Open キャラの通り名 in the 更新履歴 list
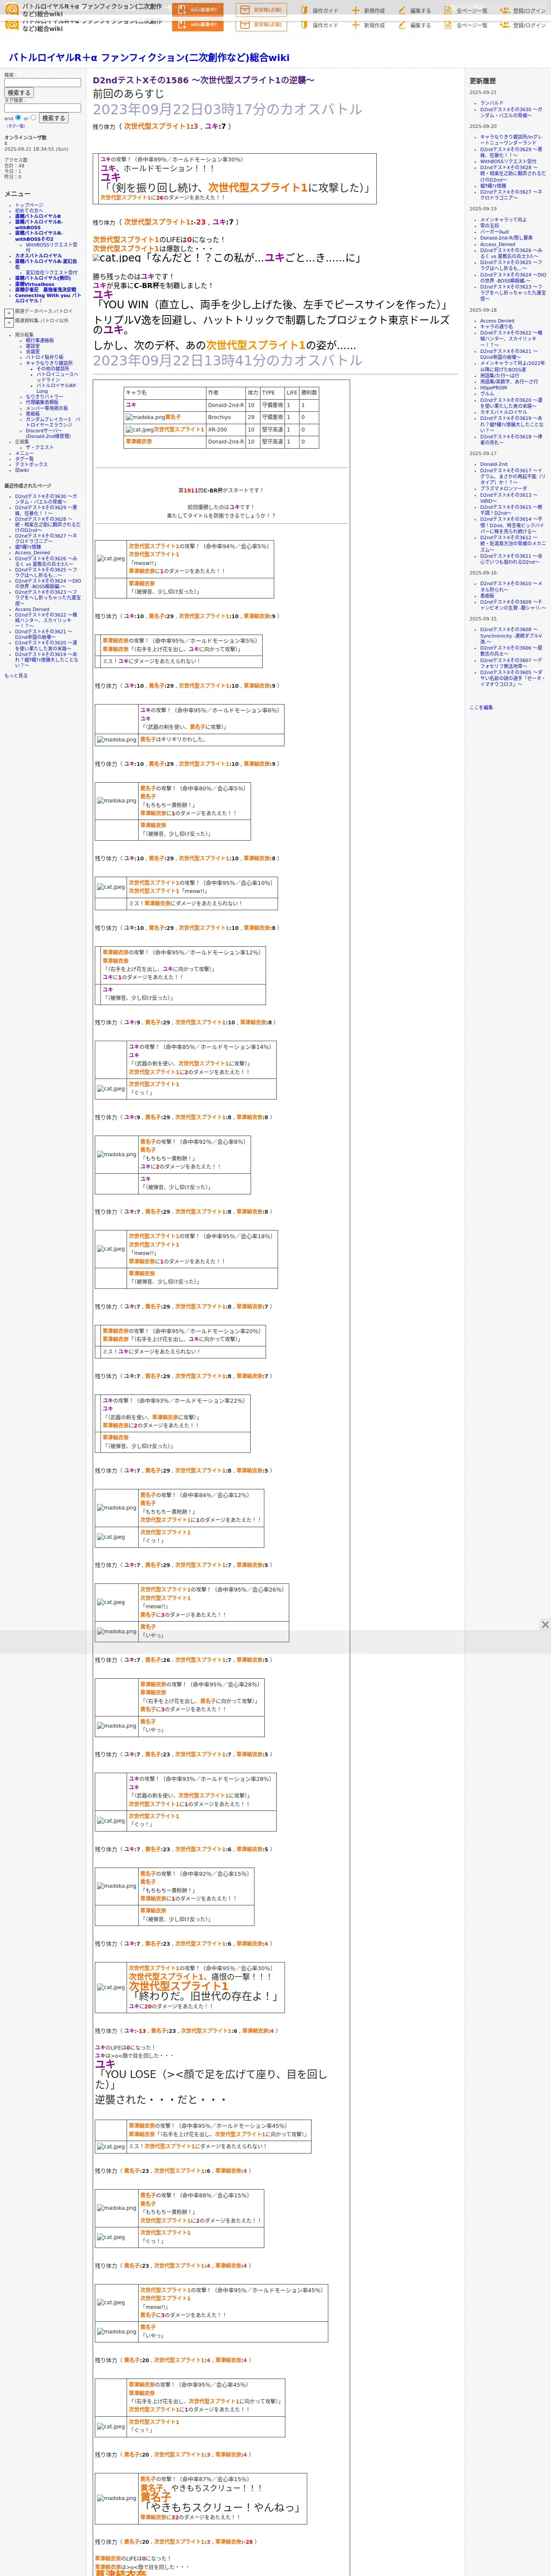Viewport: 551px width, 2576px height. click(x=496, y=327)
